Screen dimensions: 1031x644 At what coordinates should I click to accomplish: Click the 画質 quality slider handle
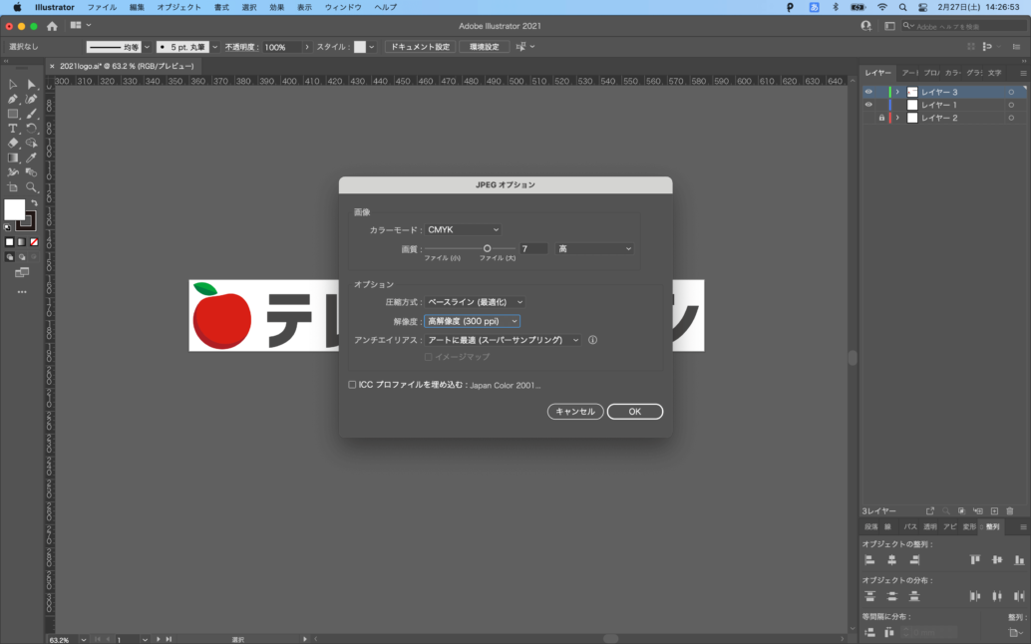pos(488,248)
